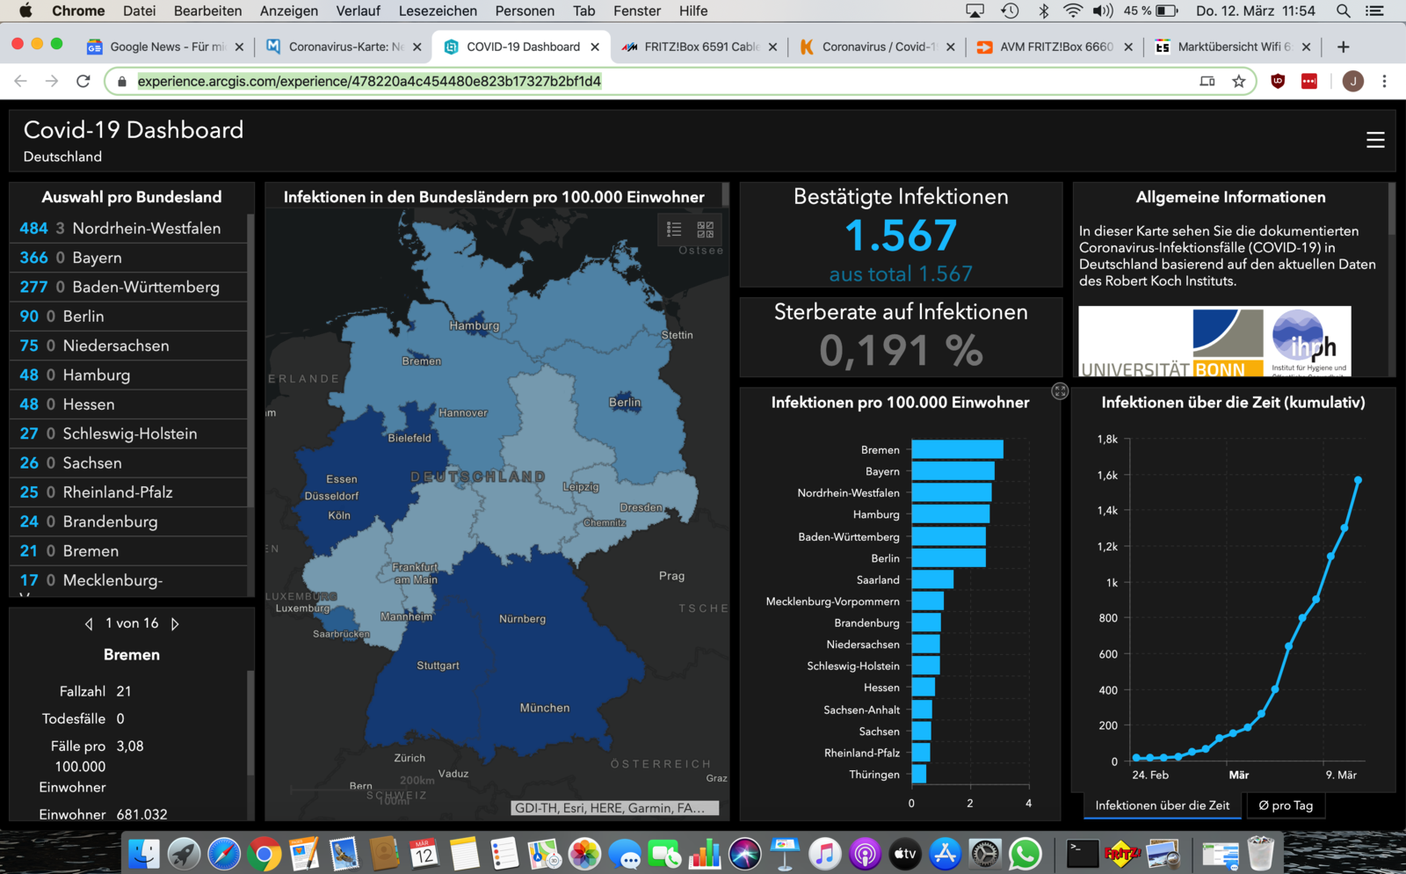Bookmark this page with the star icon
The height and width of the screenshot is (874, 1406).
click(x=1239, y=81)
